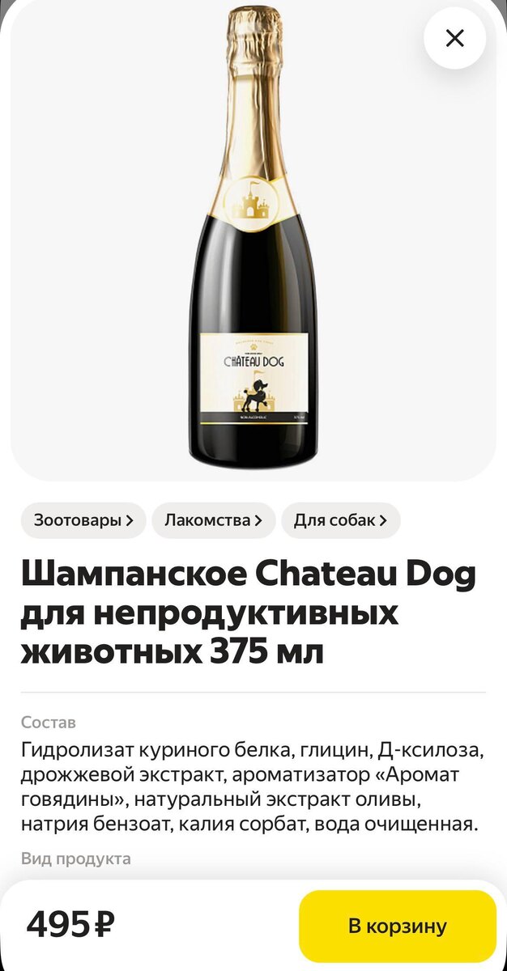Open the Для собак subcategory
Image resolution: width=507 pixels, height=971 pixels.
(341, 520)
